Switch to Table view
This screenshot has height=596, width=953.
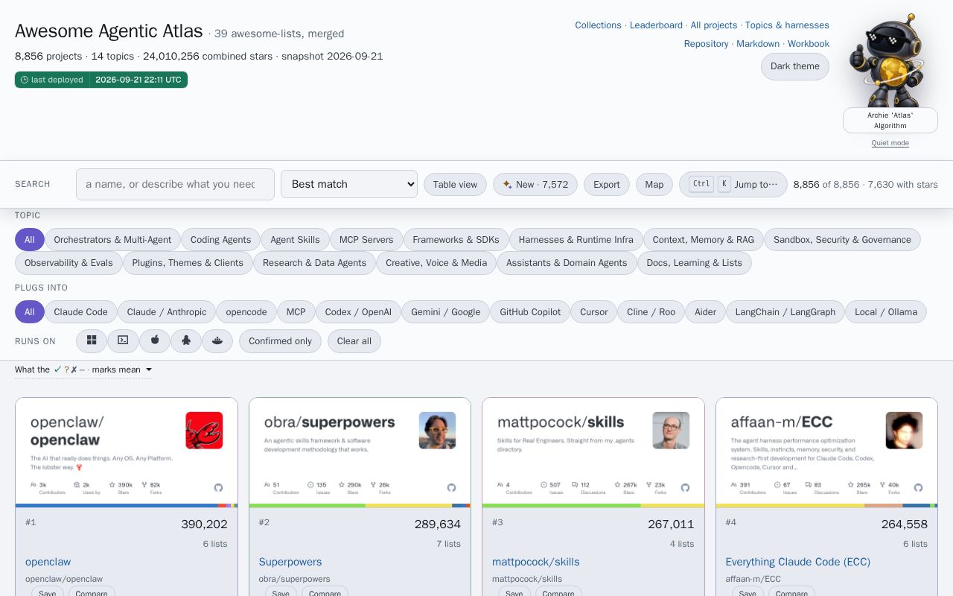coord(455,185)
